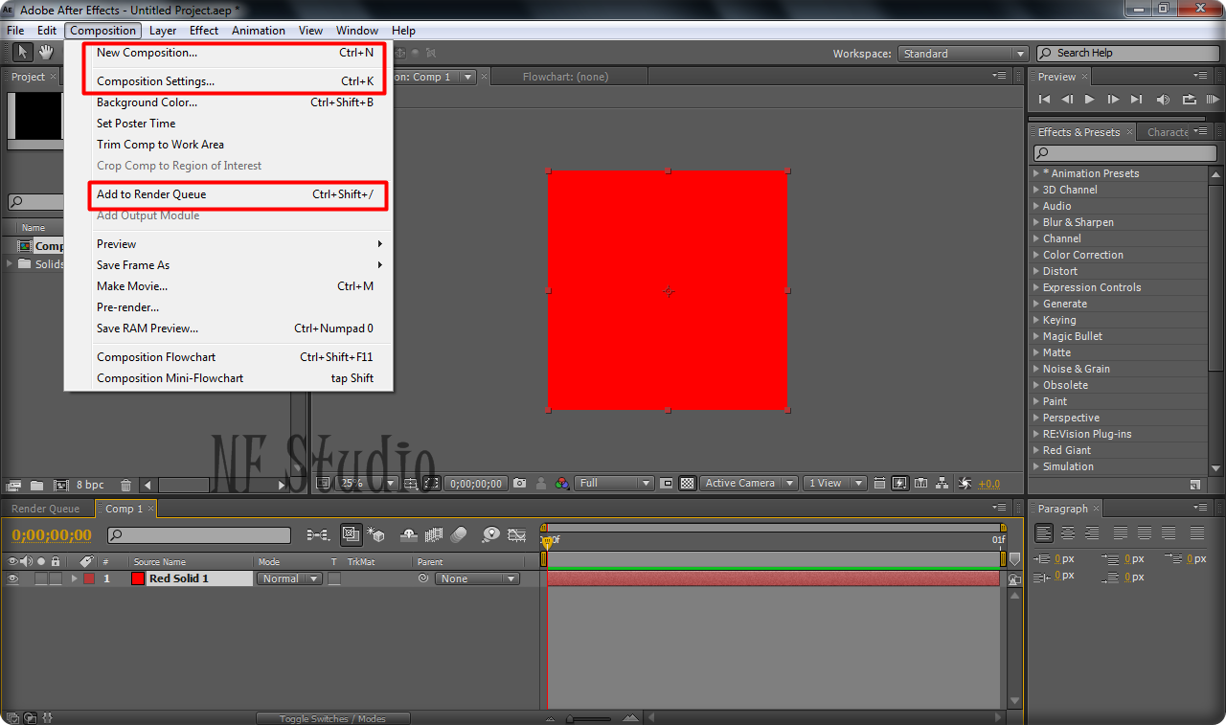Toggle Draft 3D icon in timeline
The width and height of the screenshot is (1226, 725).
(x=375, y=534)
